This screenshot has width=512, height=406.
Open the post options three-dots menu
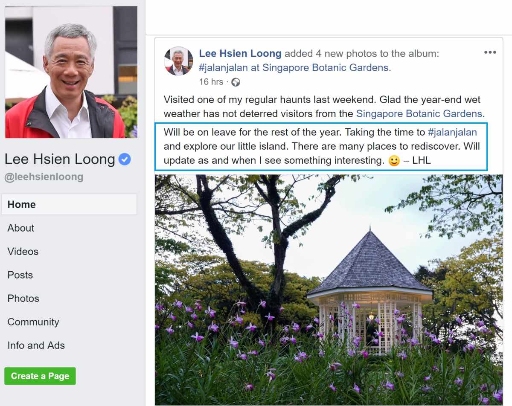490,52
